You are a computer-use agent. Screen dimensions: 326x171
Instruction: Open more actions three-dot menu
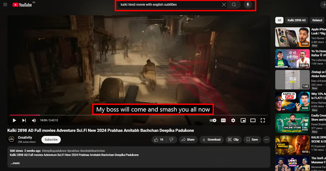pos(267,140)
